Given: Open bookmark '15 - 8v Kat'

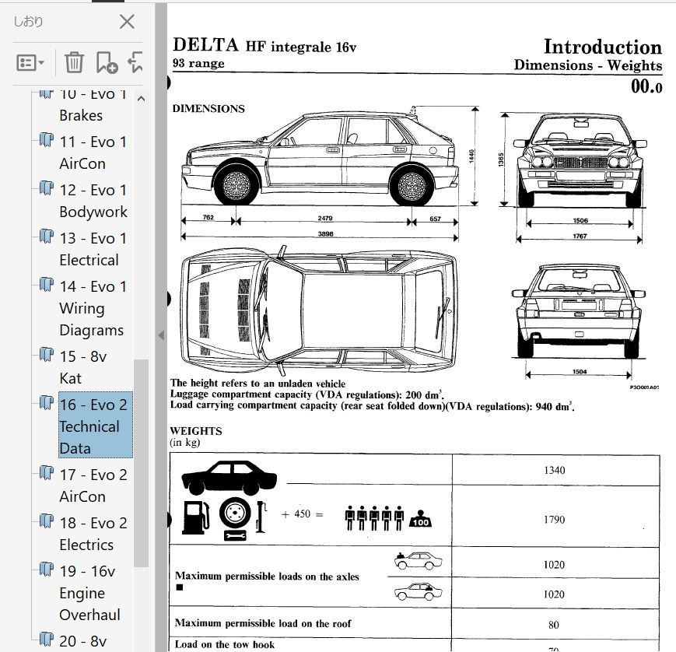Looking at the screenshot, I should pyautogui.click(x=82, y=367).
